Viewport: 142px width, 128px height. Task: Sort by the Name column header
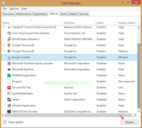(x=32, y=23)
